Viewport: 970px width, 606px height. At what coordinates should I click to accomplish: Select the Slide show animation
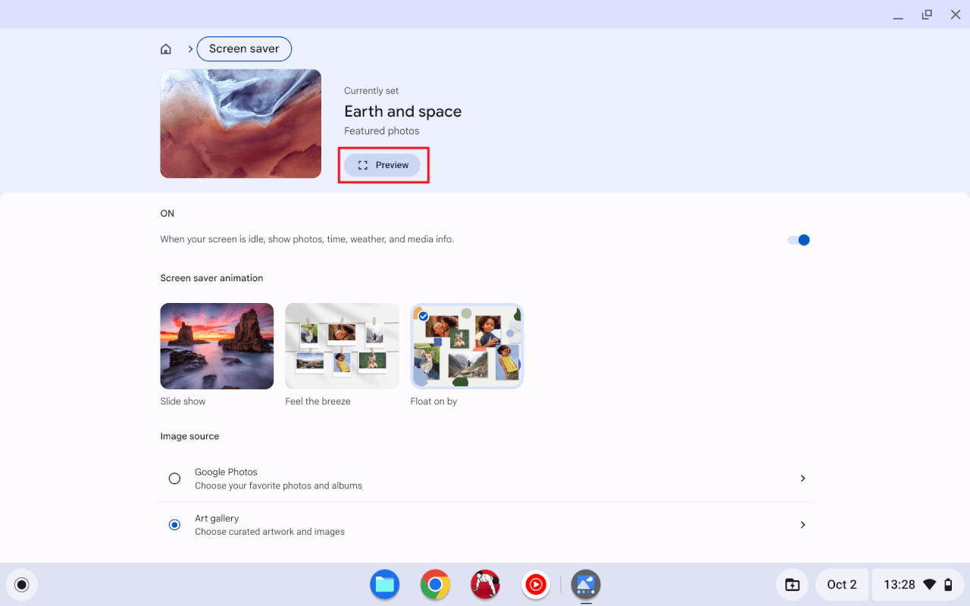coord(217,346)
